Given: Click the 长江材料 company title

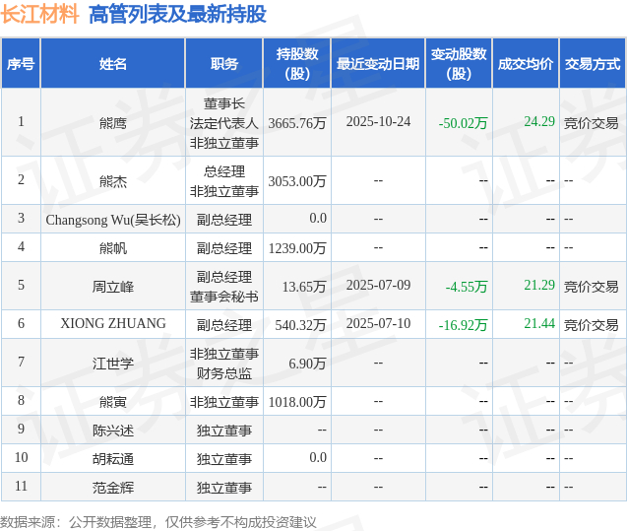Looking at the screenshot, I should coord(39,15).
